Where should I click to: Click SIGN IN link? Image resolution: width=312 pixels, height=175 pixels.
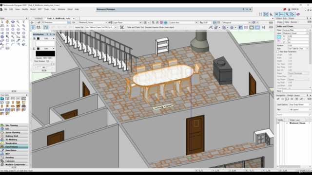click(x=295, y=9)
